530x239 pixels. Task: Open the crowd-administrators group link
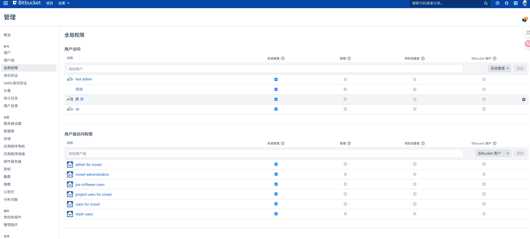92,175
